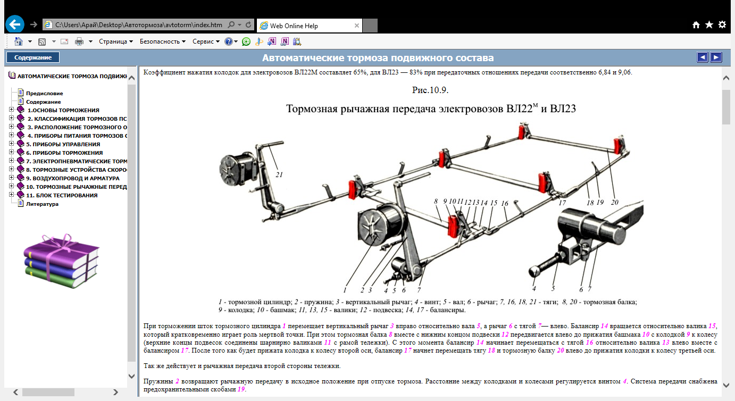Viewport: 735px width, 401px height.
Task: Open the Print dropdown arrow
Action: pyautogui.click(x=90, y=41)
